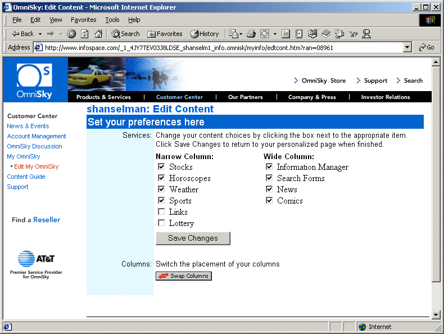The image size is (444, 334).
Task: Open the Forward history dropdown arrow
Action: pos(61,34)
